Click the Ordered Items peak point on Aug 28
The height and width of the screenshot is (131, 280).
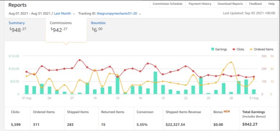pyautogui.click(x=231, y=62)
